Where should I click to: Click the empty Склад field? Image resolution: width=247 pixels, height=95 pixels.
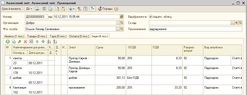click(190, 23)
